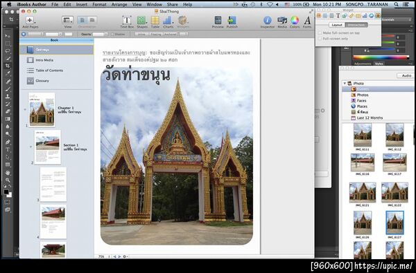The width and height of the screenshot is (416, 273).
Task: Open Chart inspector icon in Widget window
Action: 365,16
